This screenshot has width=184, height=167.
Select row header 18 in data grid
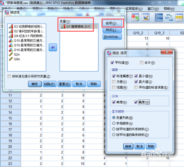(10, 135)
